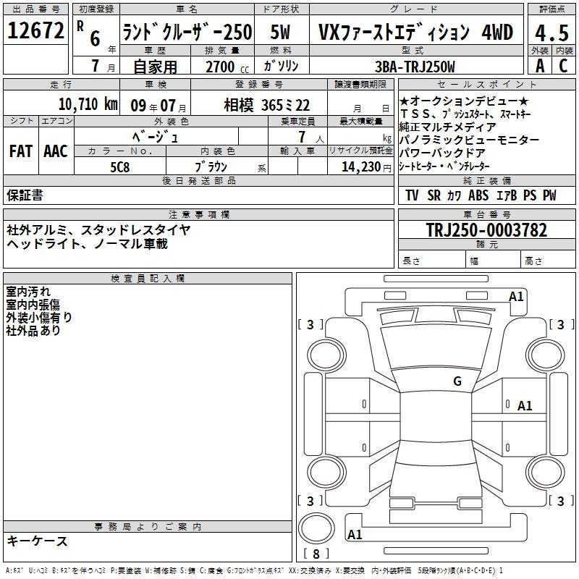Viewport: 579px width, 579px height.
Task: Click the color number 5C8
Action: click(x=120, y=166)
